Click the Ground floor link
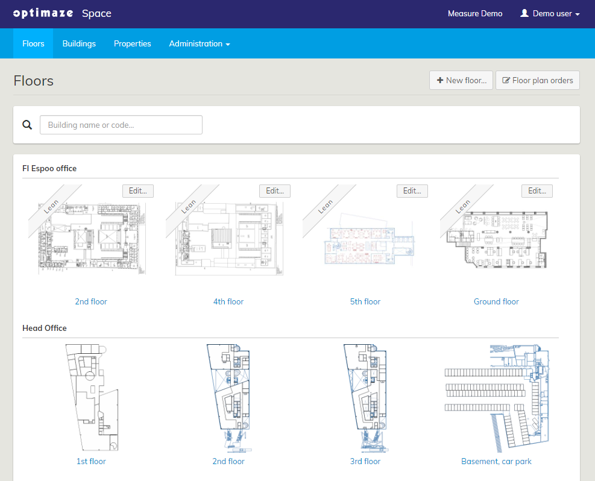This screenshot has width=595, height=481. tap(496, 301)
